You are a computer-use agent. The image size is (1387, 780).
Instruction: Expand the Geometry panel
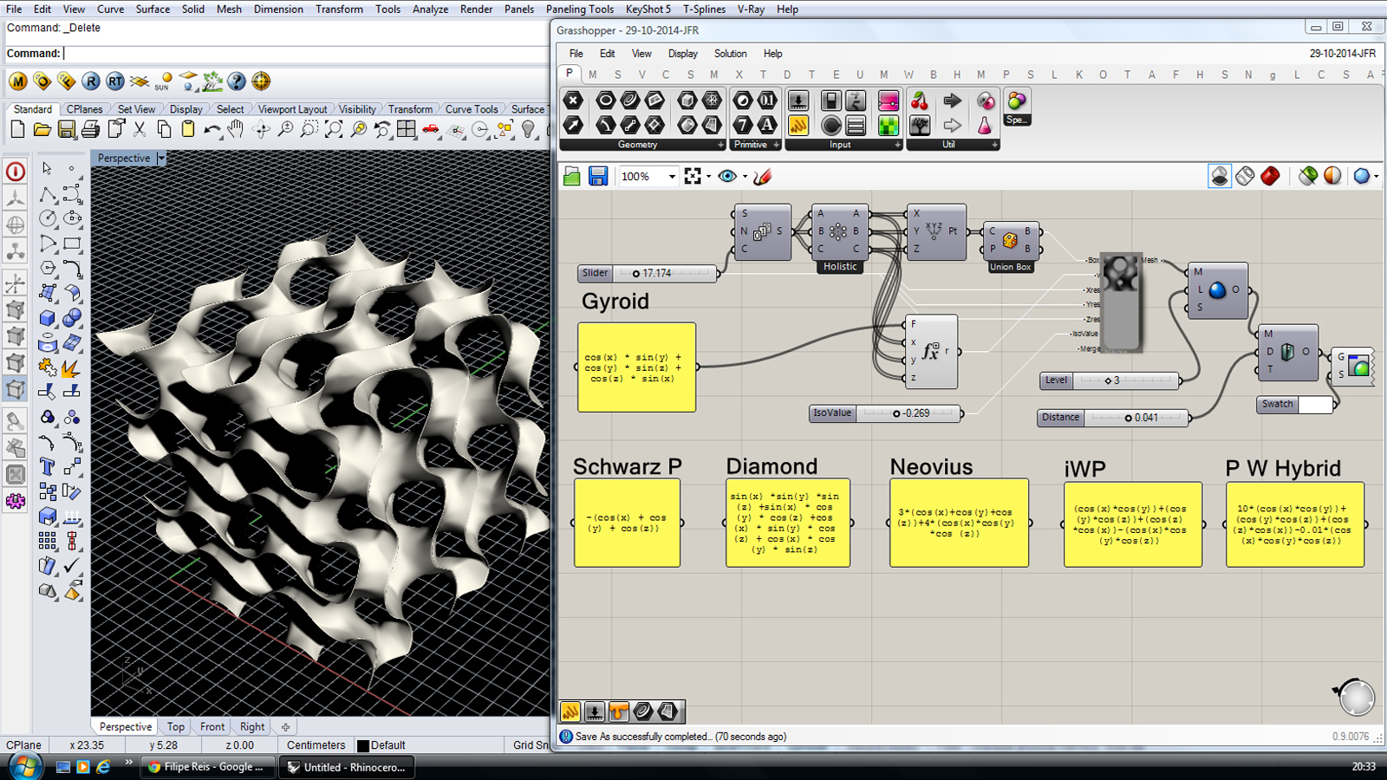(x=720, y=145)
